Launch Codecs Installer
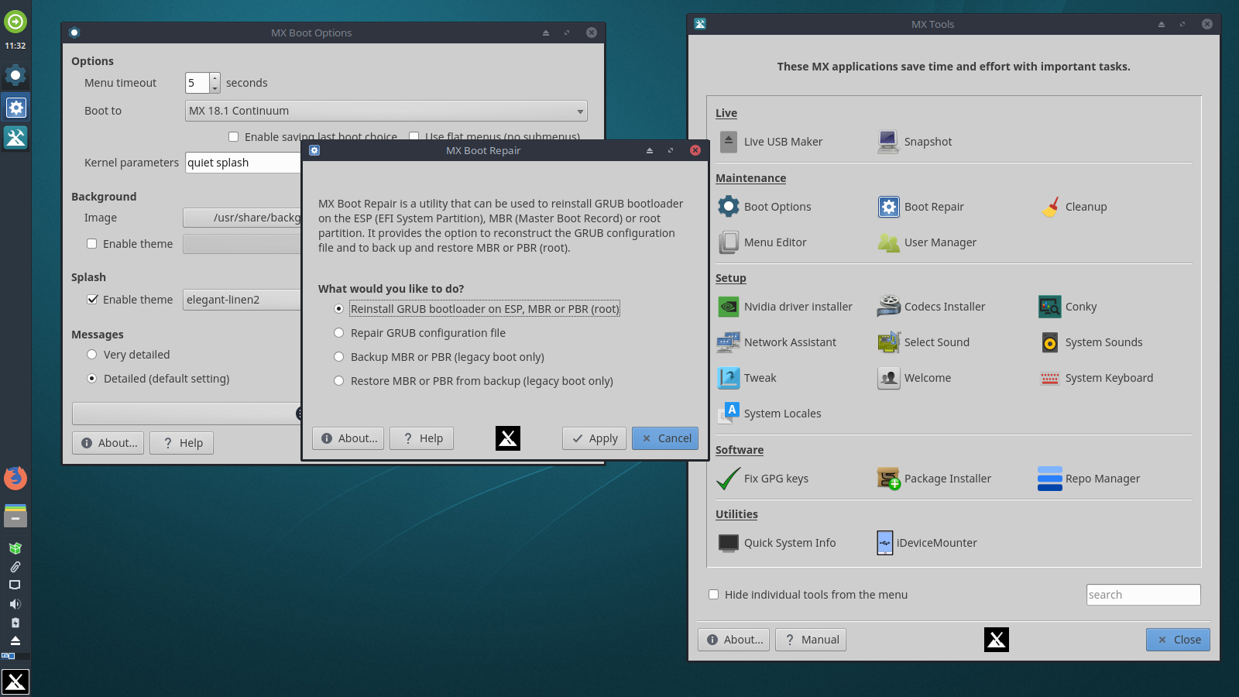 click(931, 307)
